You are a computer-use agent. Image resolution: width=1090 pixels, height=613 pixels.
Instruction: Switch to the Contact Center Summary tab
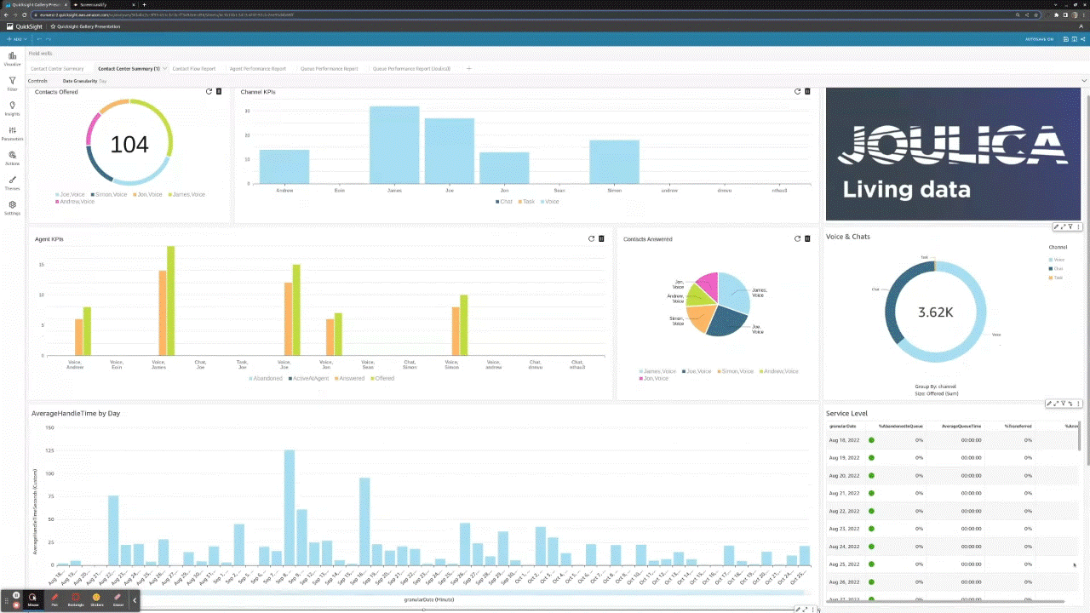point(57,68)
